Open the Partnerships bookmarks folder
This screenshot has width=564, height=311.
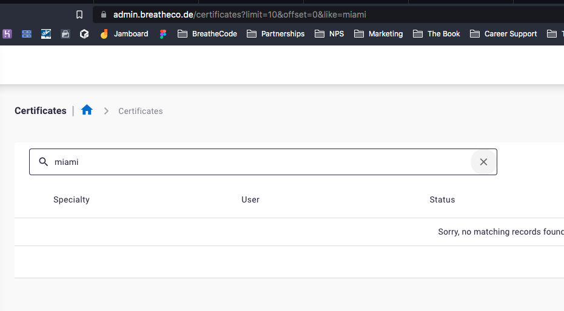click(276, 34)
